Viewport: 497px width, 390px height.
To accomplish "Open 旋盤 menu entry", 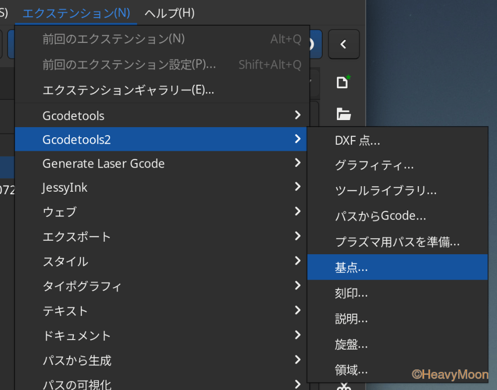I will [x=351, y=345].
